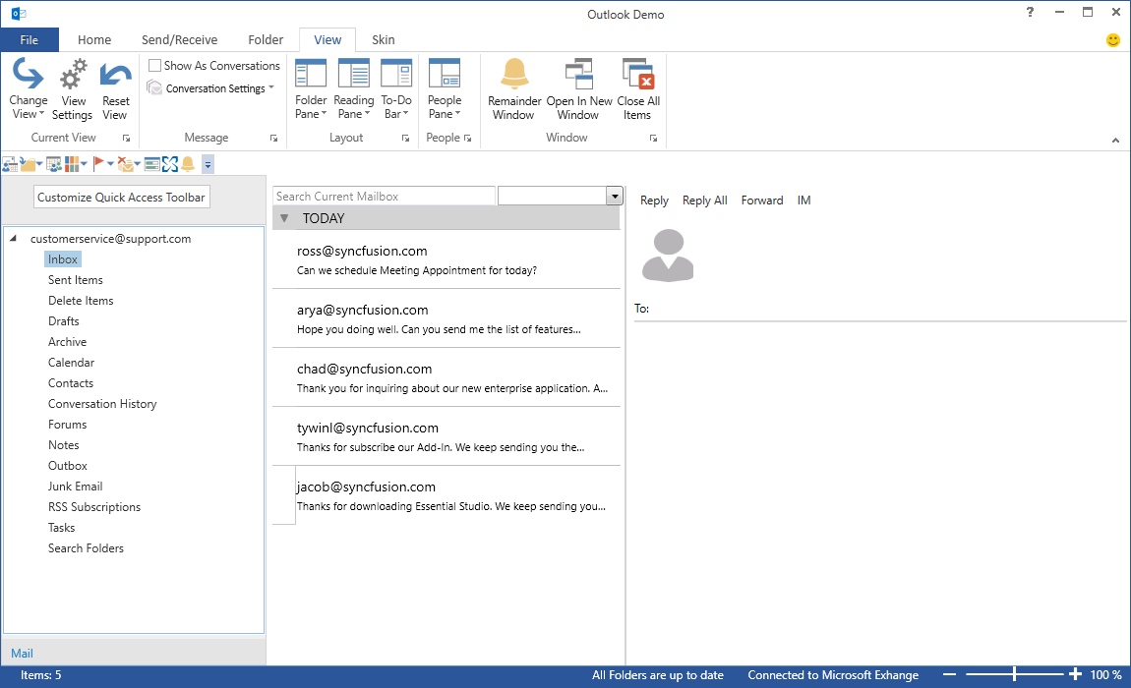
Task: Click the Reply All button
Action: pyautogui.click(x=704, y=200)
